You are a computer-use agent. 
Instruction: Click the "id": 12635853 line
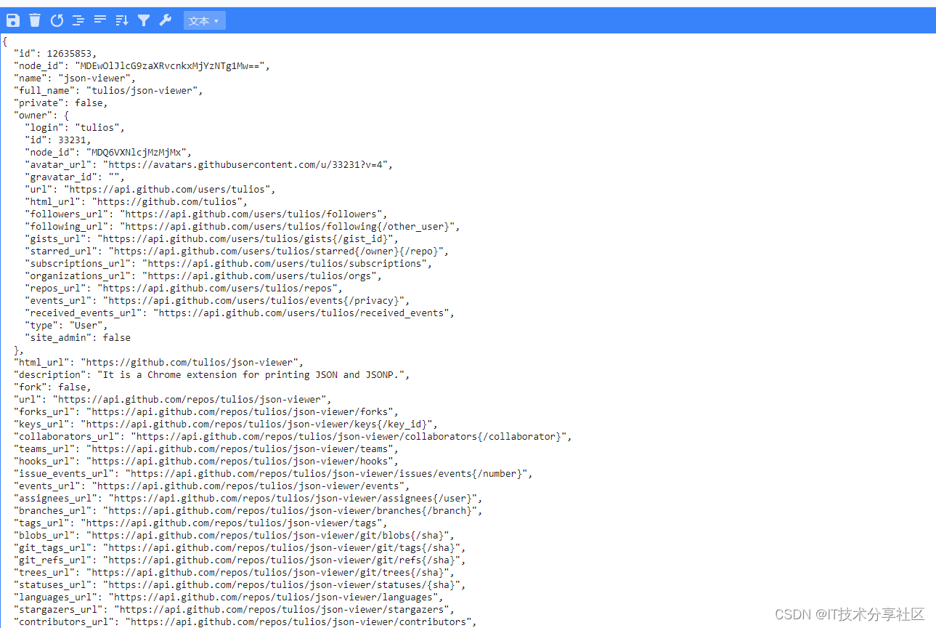(x=55, y=53)
